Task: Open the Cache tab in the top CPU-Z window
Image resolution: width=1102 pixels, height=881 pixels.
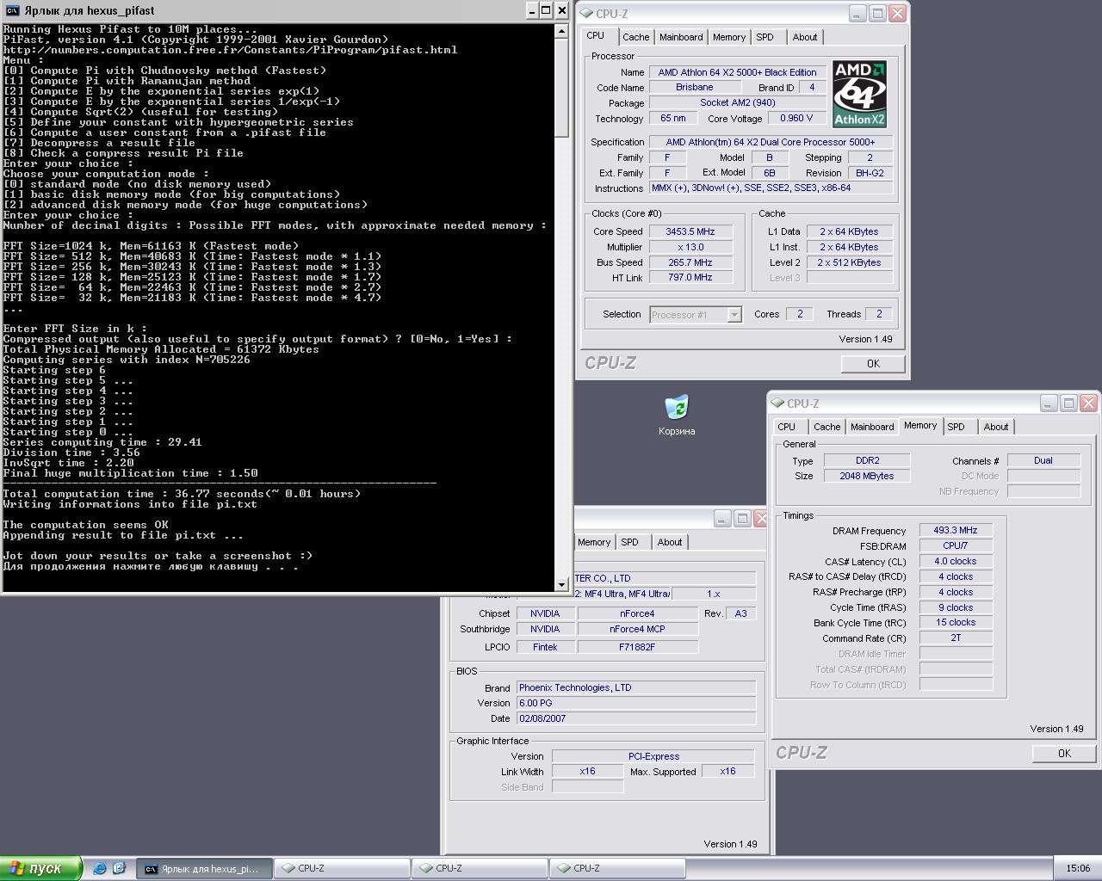Action: [636, 37]
